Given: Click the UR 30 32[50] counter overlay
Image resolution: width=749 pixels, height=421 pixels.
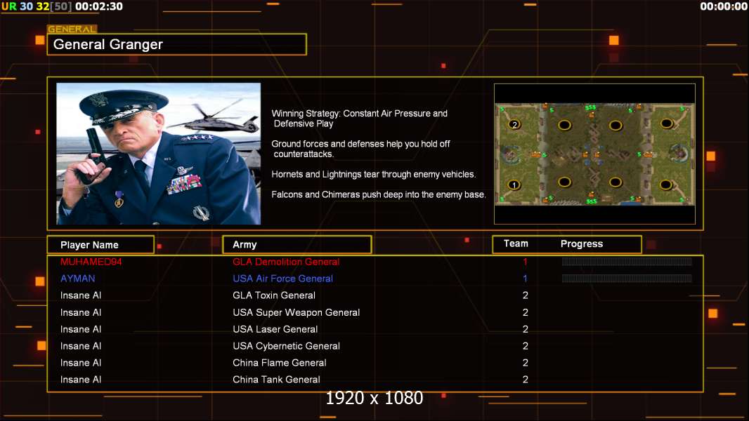Looking at the screenshot, I should 37,7.
